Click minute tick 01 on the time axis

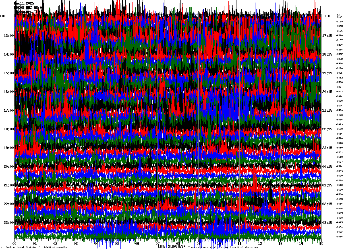click(35, 243)
